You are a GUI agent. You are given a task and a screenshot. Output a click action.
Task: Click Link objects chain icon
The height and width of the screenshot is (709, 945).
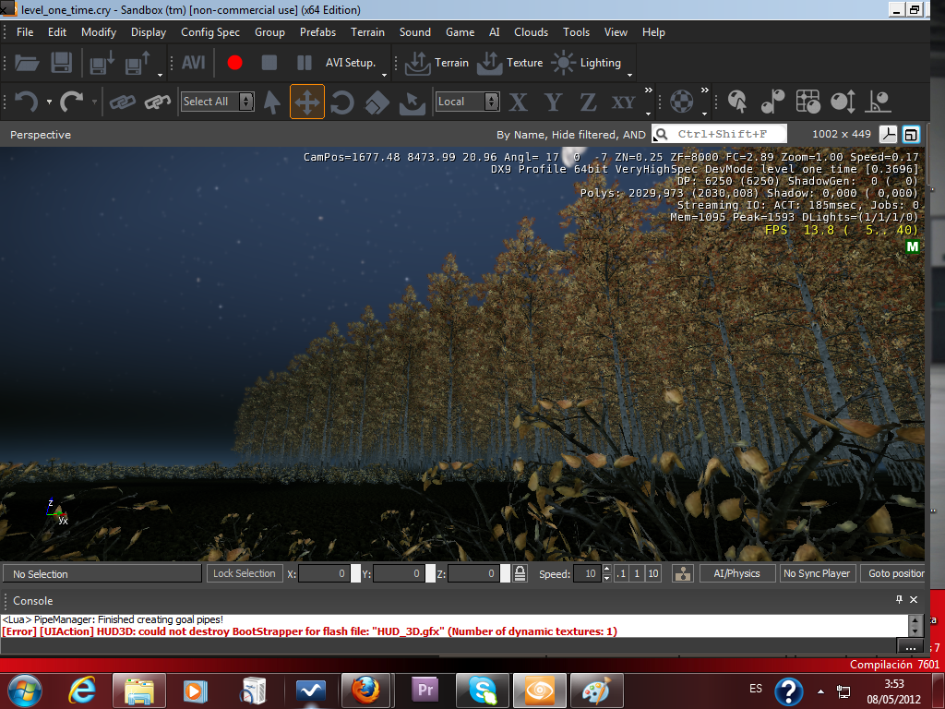(123, 102)
